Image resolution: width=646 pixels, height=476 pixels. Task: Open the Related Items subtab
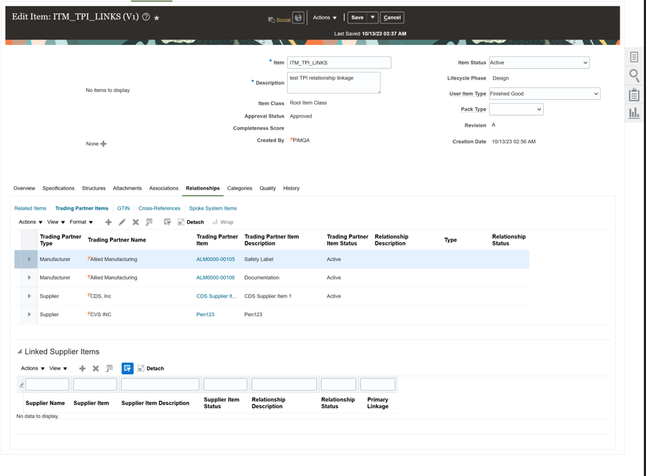(30, 208)
